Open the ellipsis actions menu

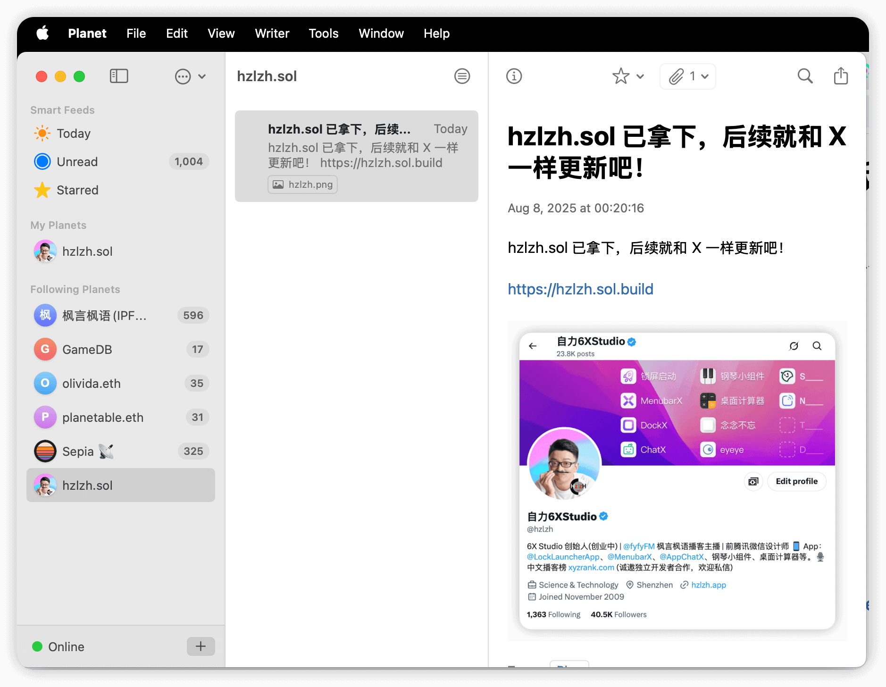(183, 76)
